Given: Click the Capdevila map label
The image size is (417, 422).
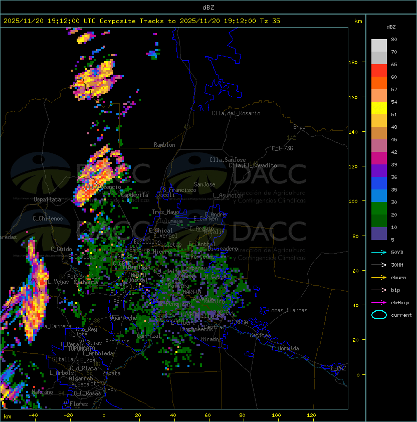Looking at the screenshot, I should point(134,195).
